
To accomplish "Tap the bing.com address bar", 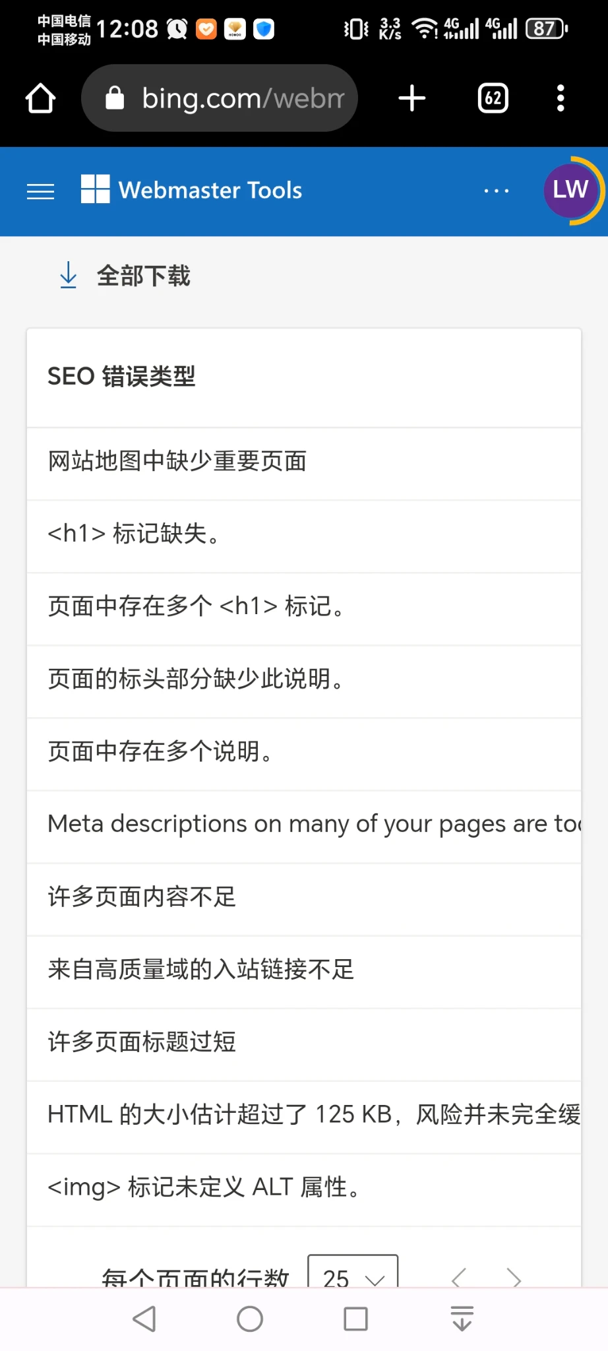I will (x=220, y=98).
